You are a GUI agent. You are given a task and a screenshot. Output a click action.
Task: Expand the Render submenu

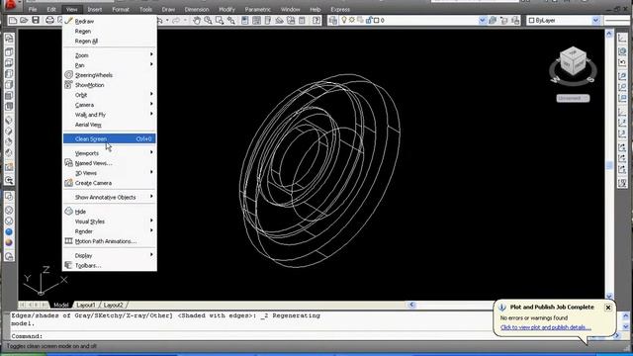click(110, 231)
